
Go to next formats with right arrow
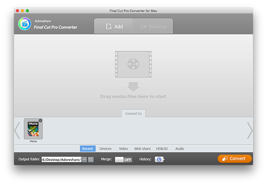tap(250, 131)
